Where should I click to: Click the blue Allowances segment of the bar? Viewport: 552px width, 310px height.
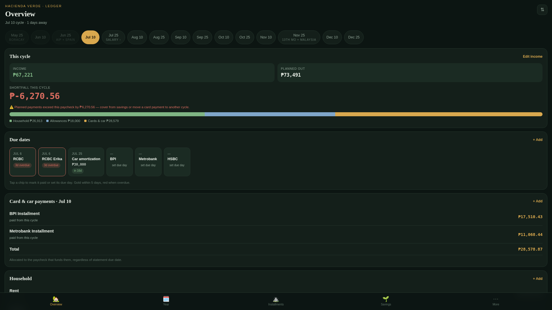tap(270, 114)
